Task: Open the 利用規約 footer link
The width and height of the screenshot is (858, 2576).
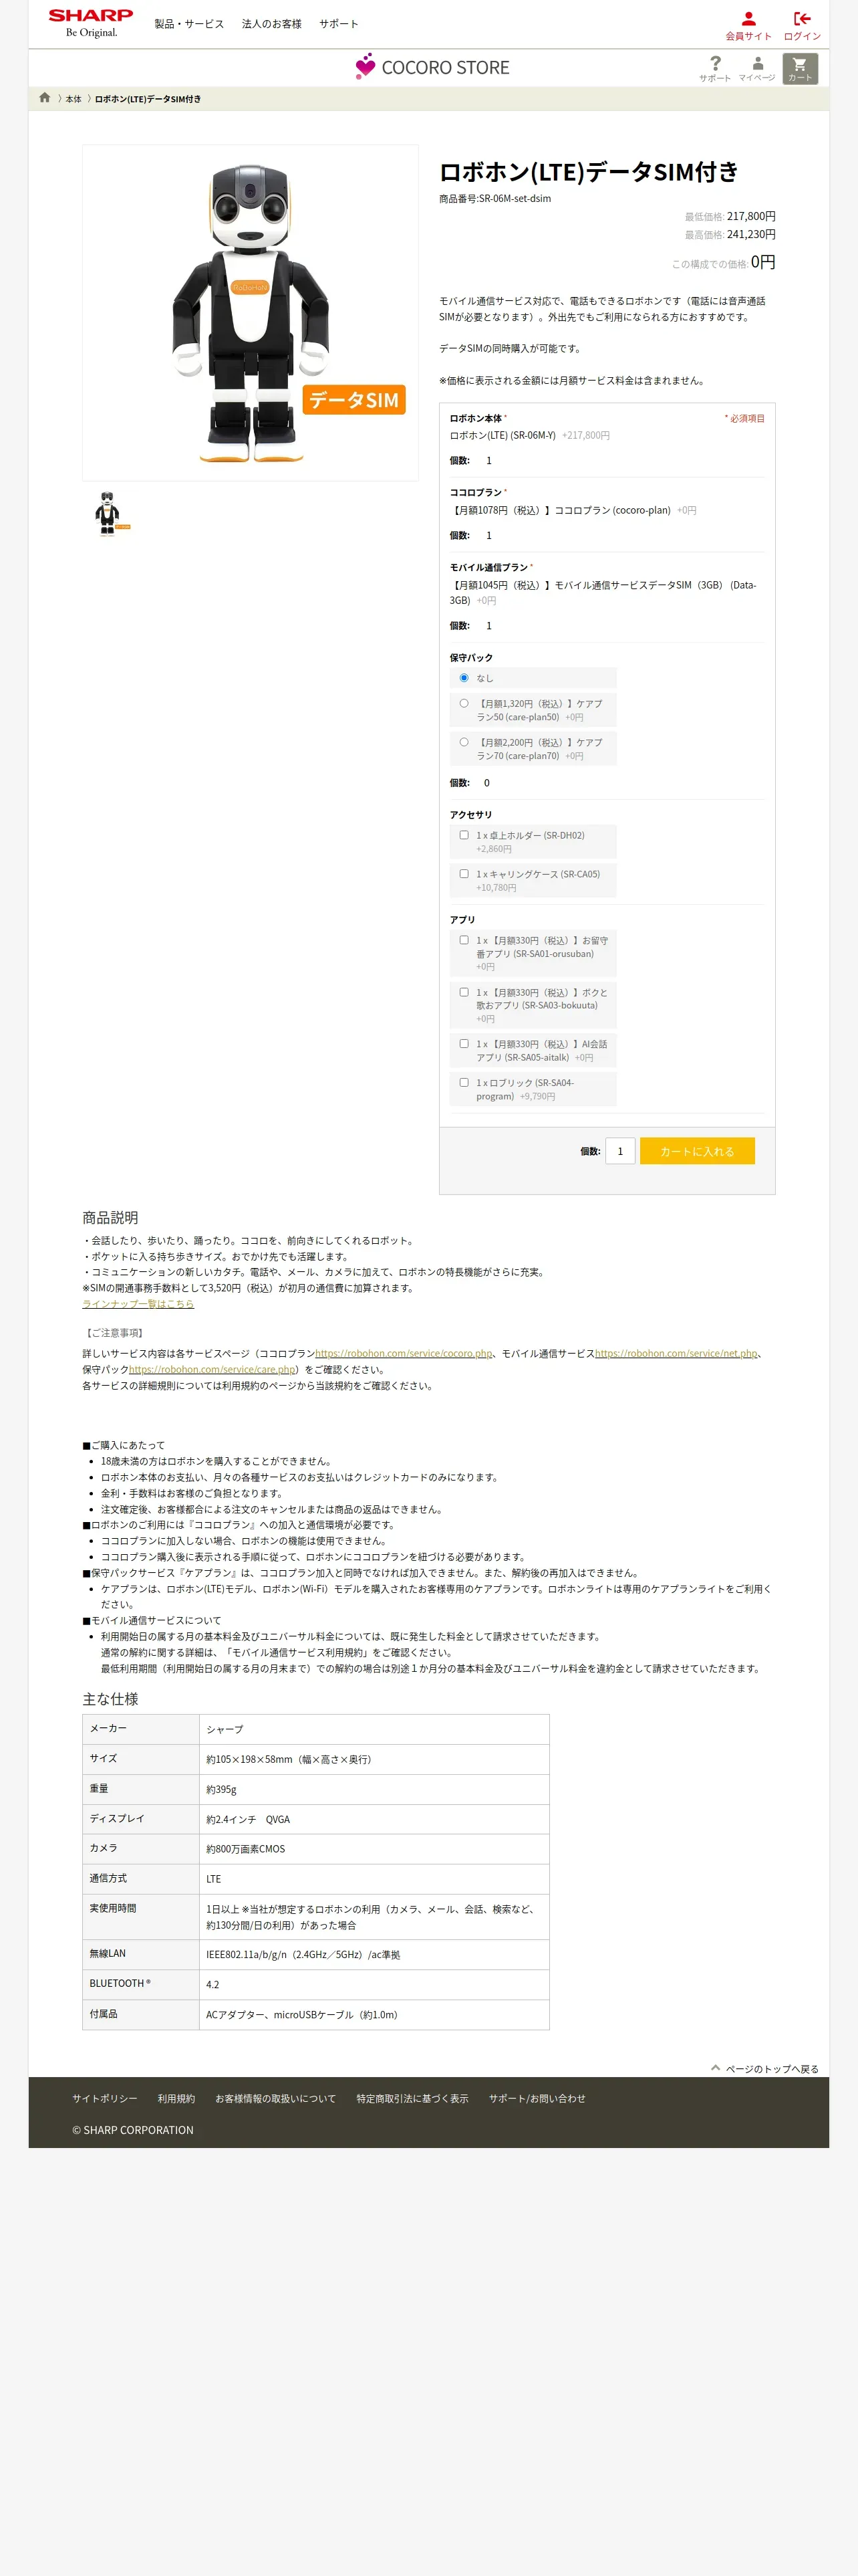Action: (176, 2098)
